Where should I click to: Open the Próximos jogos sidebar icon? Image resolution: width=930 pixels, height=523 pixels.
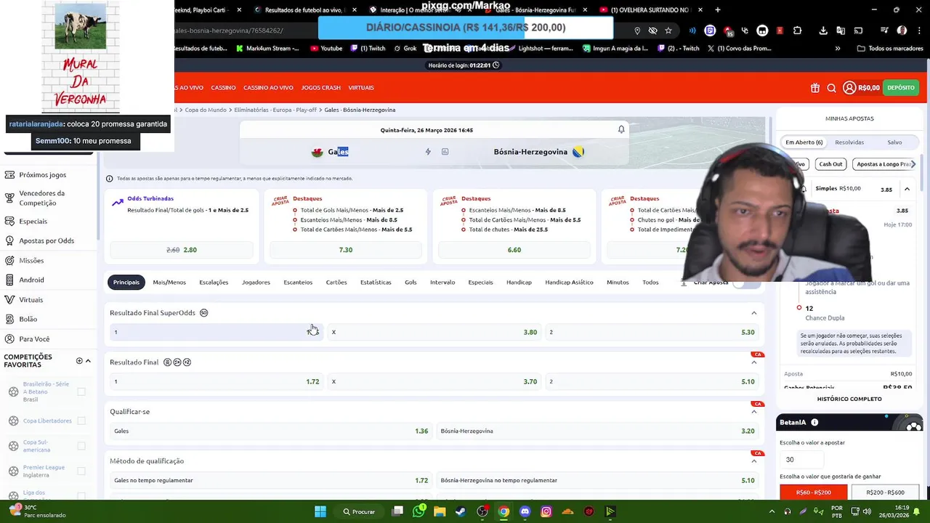[x=9, y=175]
